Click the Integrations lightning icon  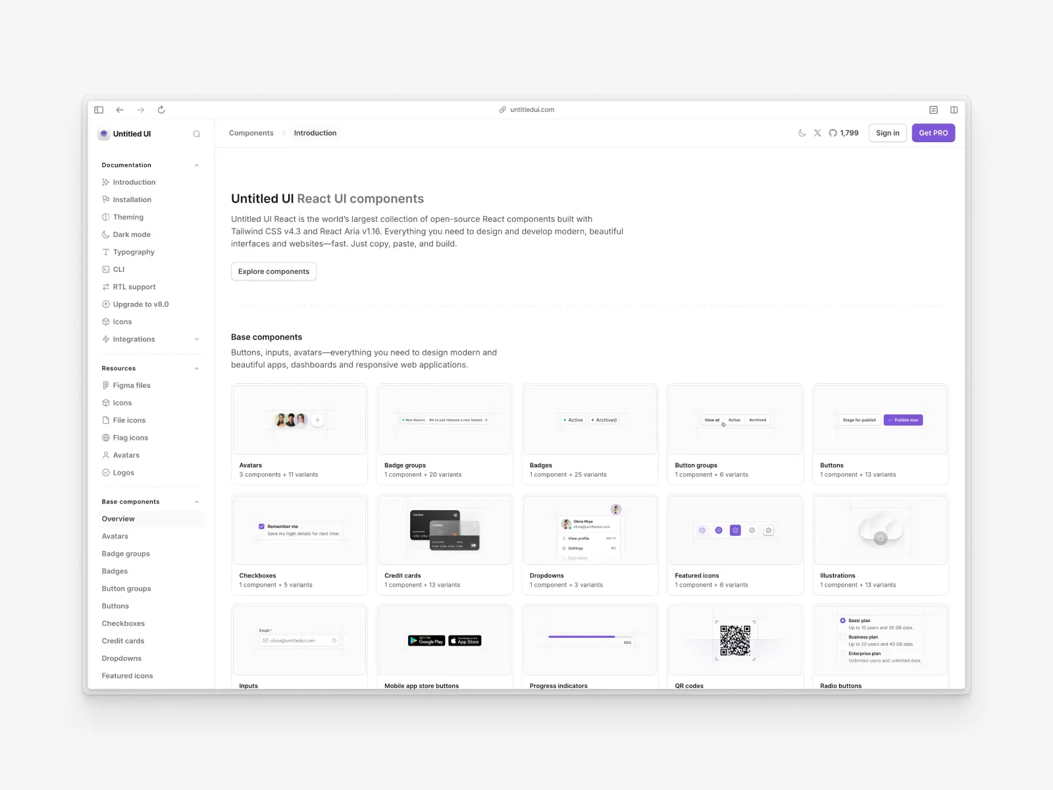(106, 339)
